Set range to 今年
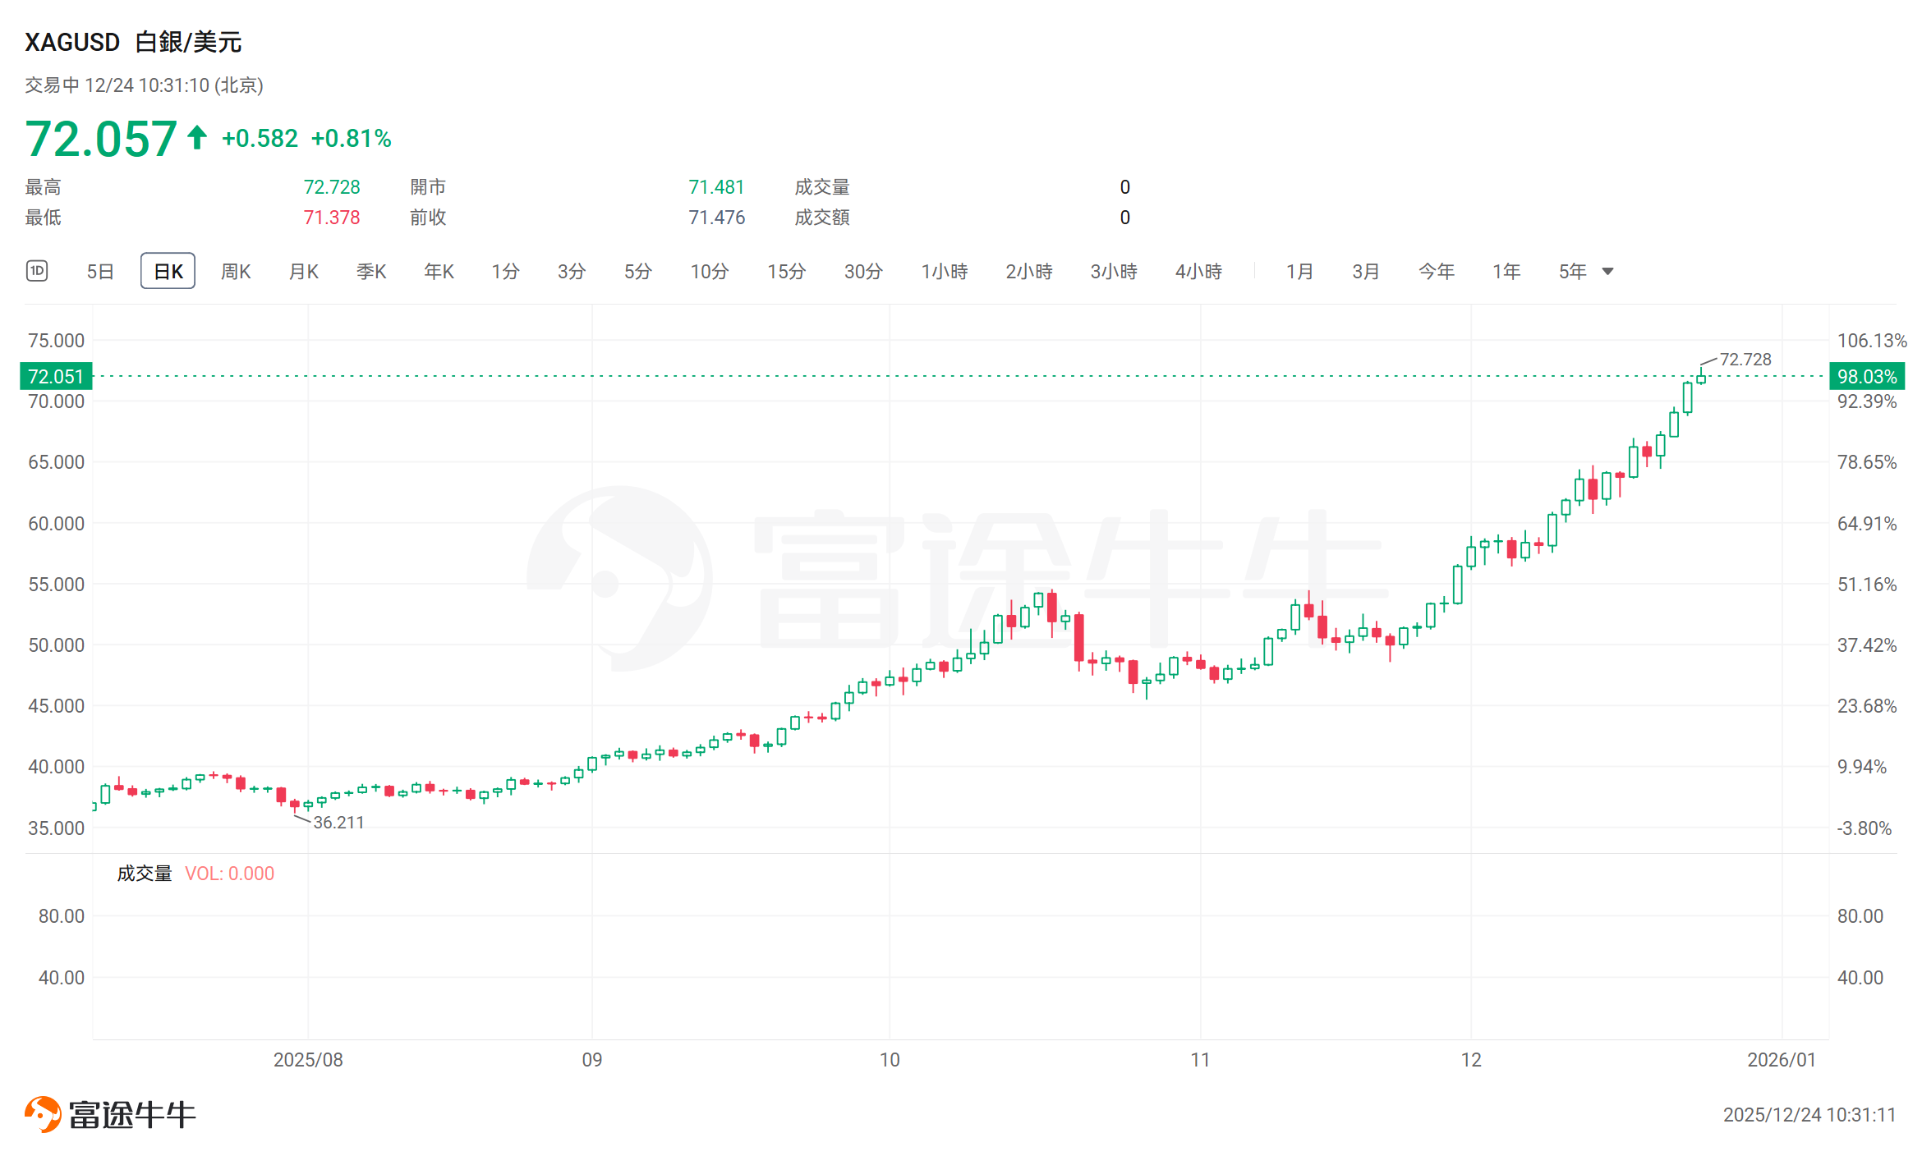 point(1436,272)
